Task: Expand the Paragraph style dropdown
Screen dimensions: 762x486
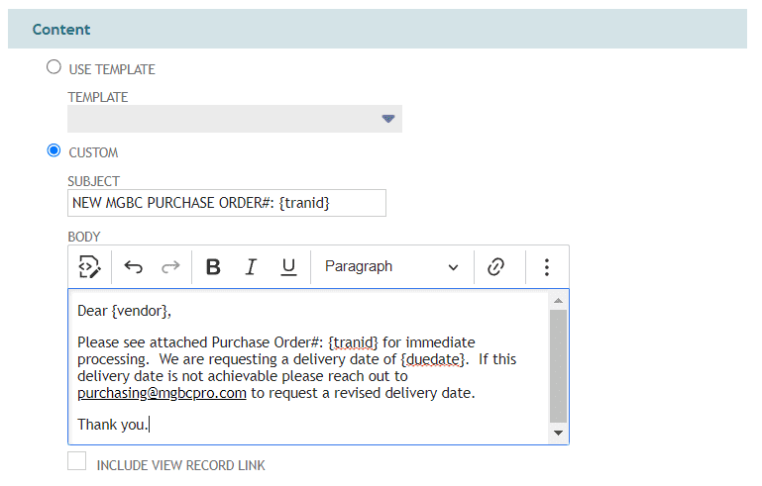Action: (x=391, y=266)
